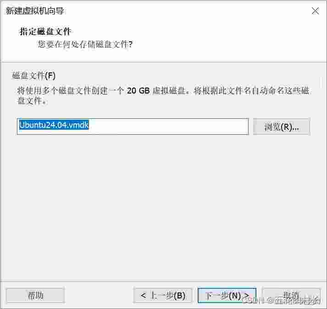Select the highlighted Ubuntu24.04.vmdk text

click(x=54, y=125)
